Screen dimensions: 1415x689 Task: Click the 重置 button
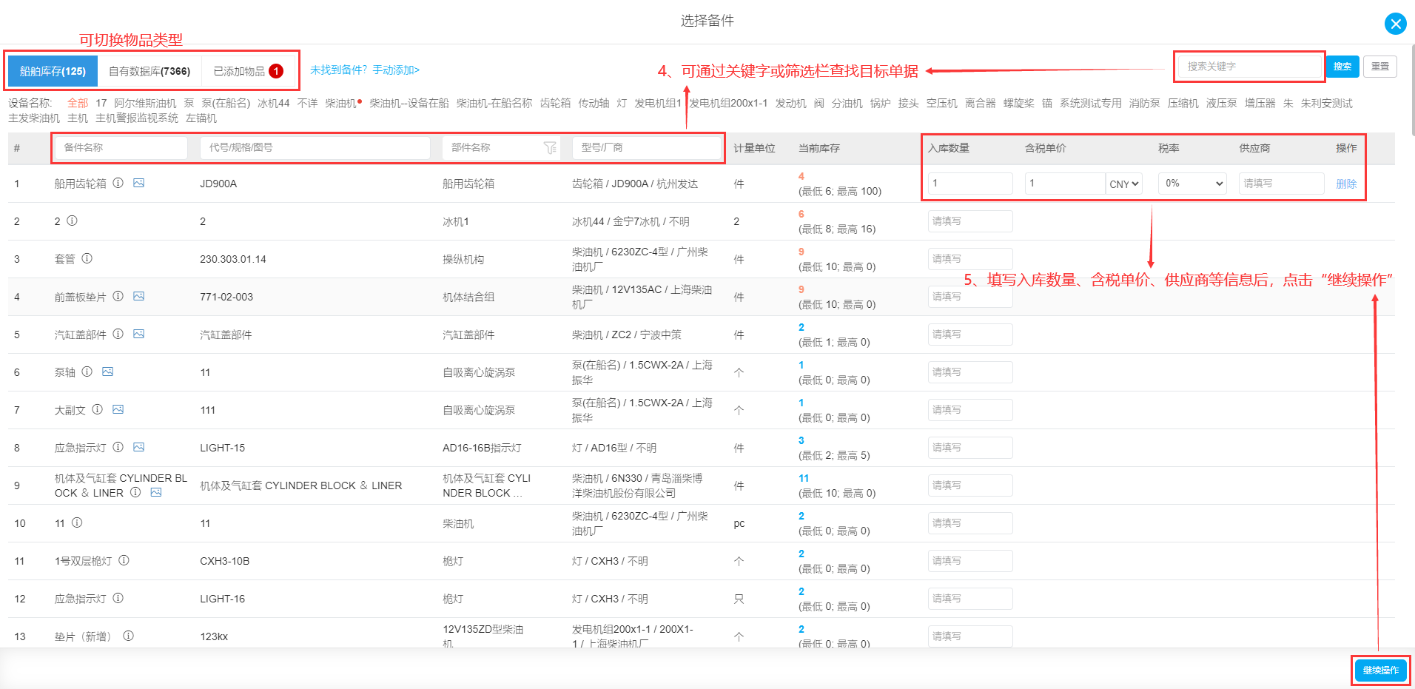point(1380,67)
